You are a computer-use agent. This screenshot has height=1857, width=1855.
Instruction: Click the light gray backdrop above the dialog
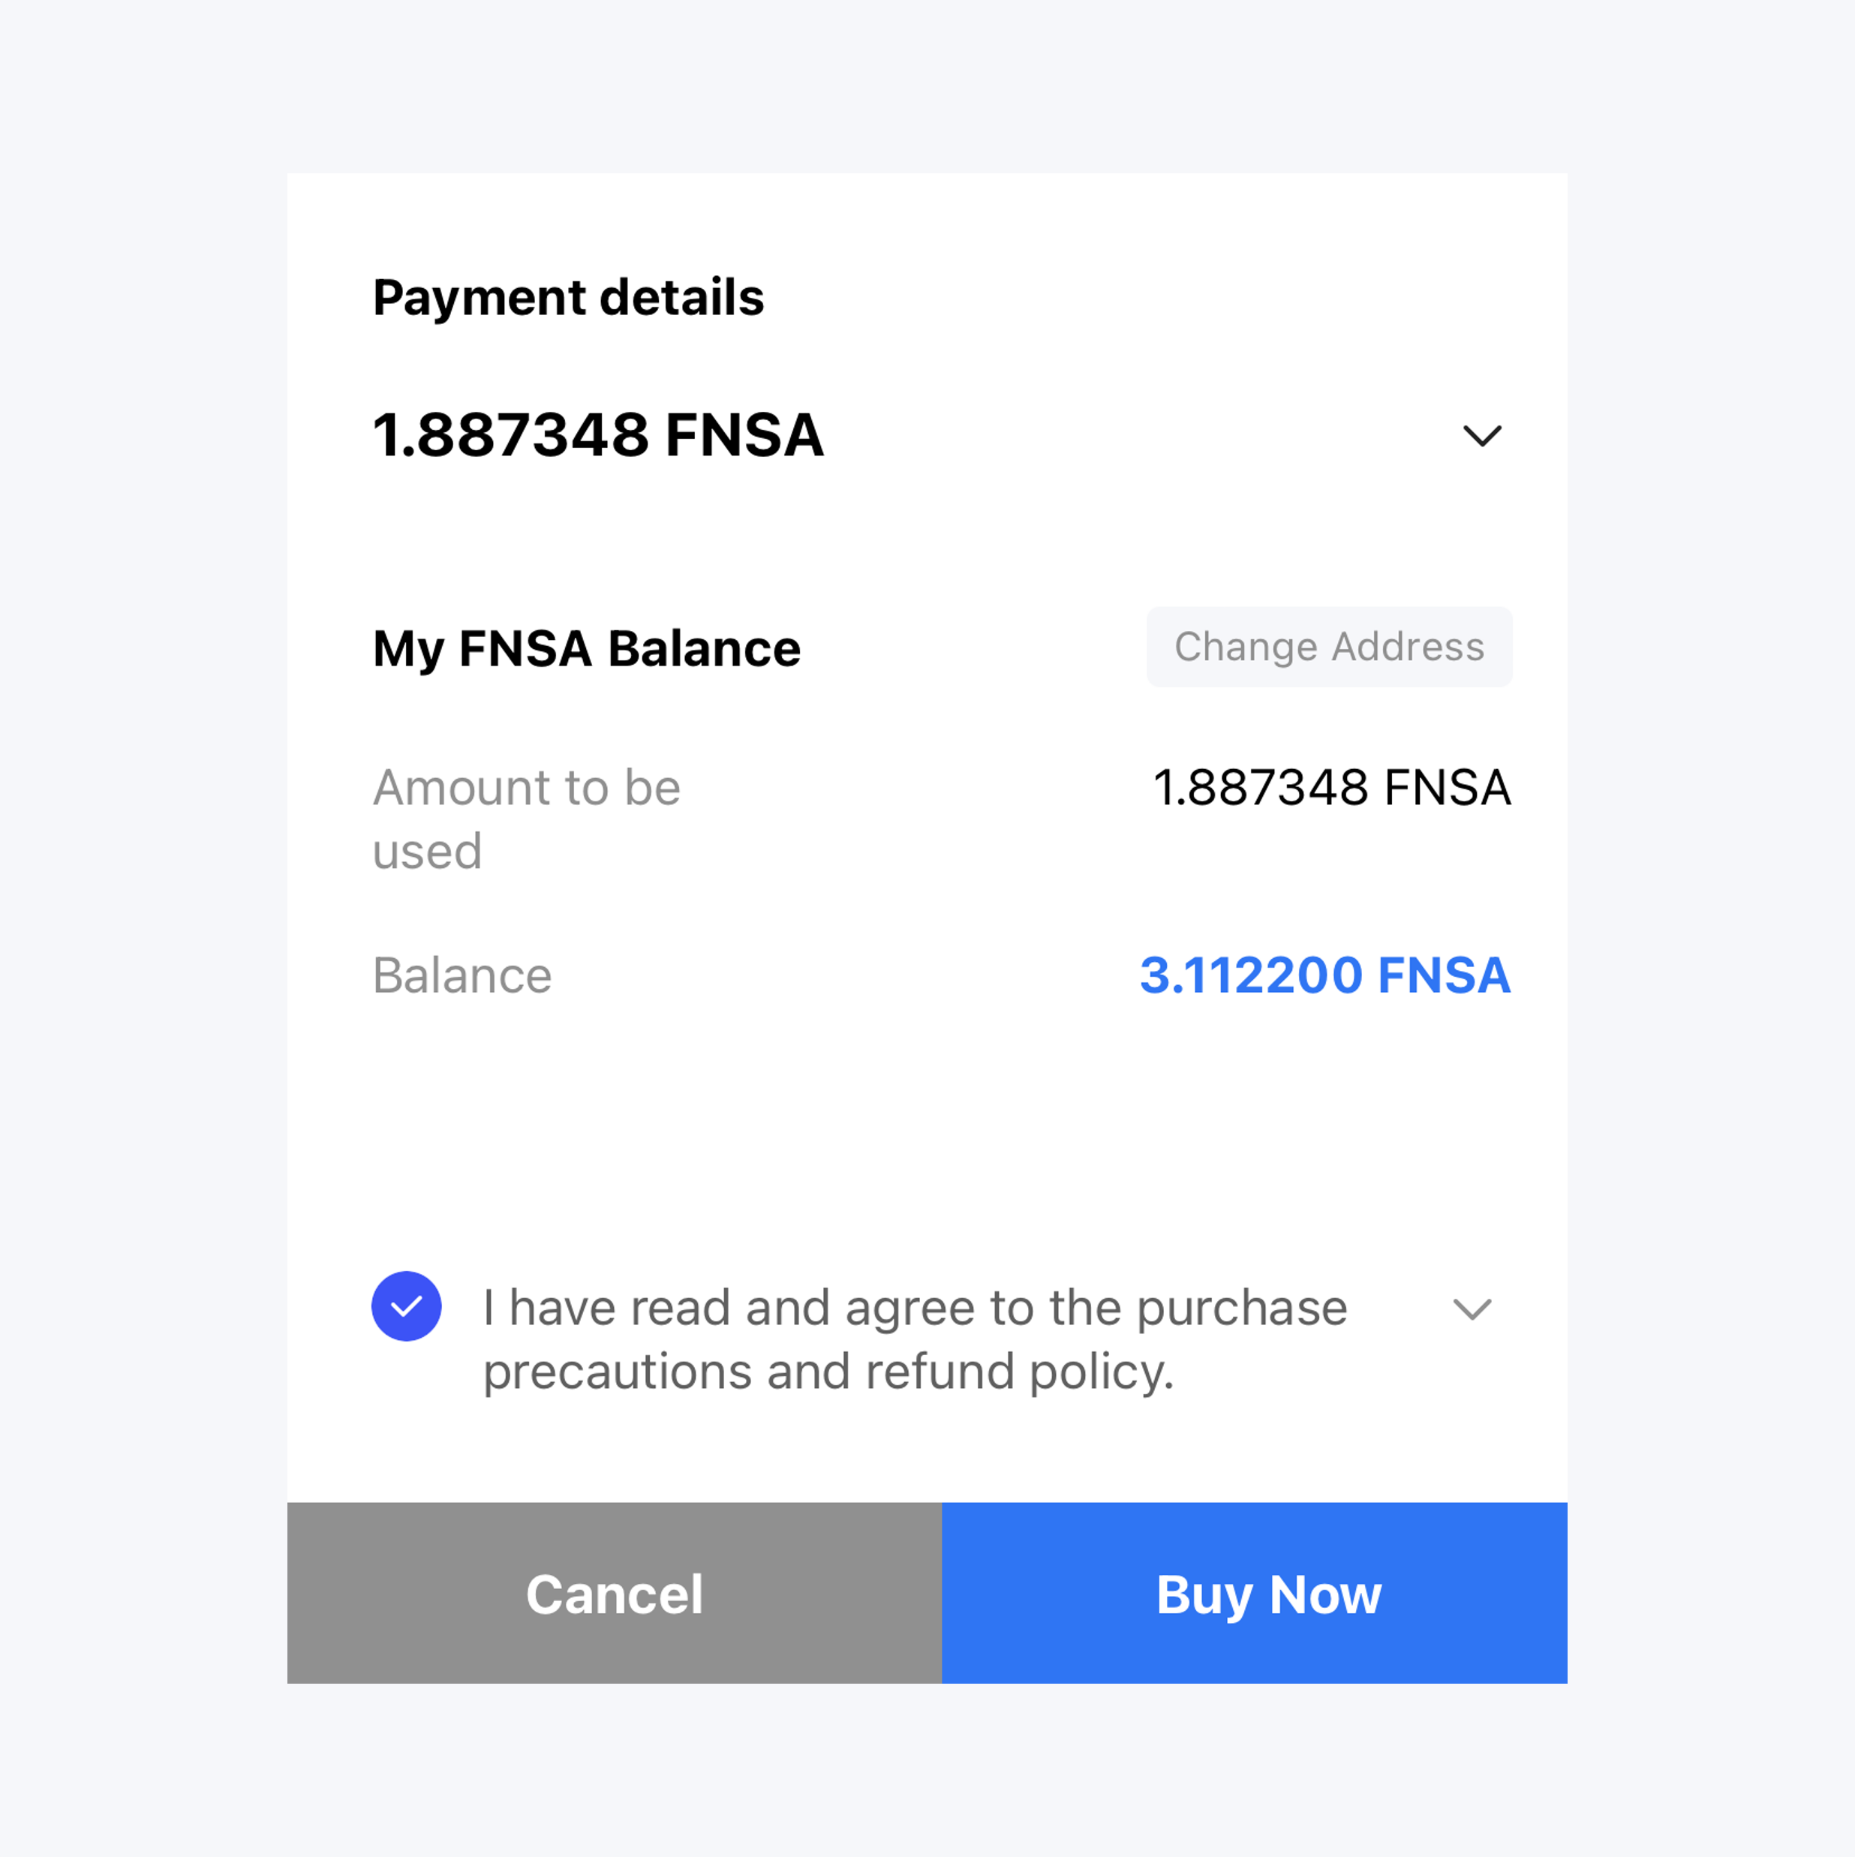(927, 86)
